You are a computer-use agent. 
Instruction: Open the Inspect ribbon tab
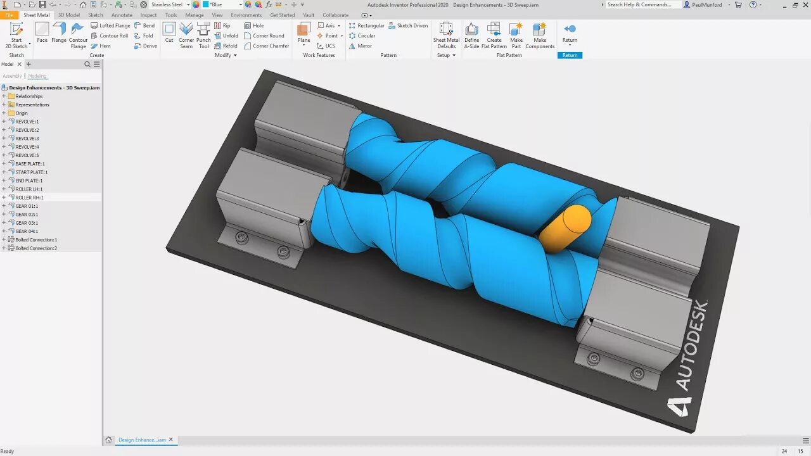pos(148,15)
